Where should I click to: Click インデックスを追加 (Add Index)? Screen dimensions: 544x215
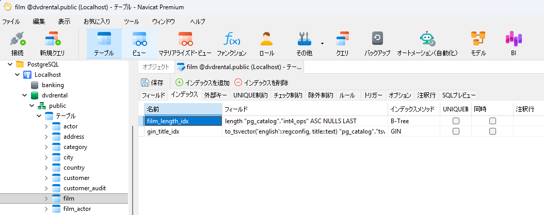pyautogui.click(x=202, y=82)
